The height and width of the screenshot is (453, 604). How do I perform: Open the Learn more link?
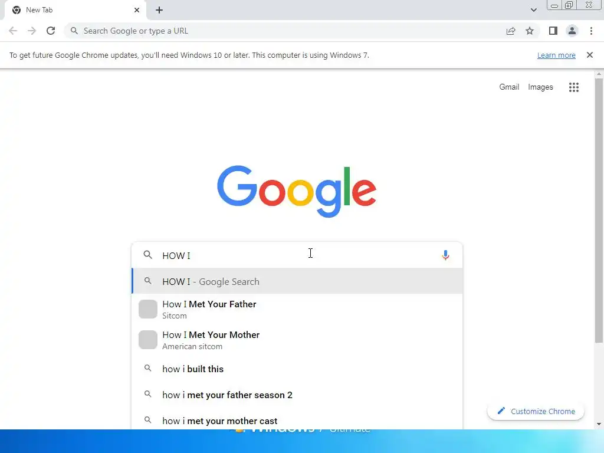pos(556,55)
